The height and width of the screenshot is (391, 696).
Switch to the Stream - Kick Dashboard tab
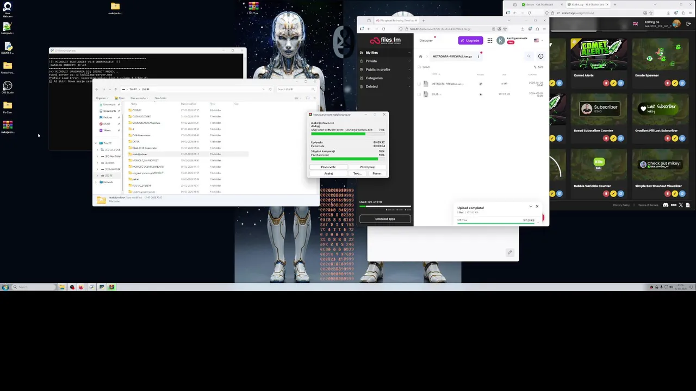539,4
